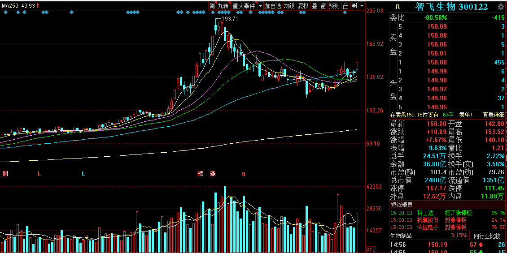Click the 复权 price adjustment button
507x253 pixels.
[303, 5]
